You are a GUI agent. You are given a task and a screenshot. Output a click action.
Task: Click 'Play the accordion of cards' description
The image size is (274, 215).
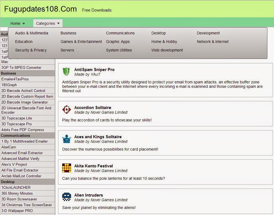point(107,120)
